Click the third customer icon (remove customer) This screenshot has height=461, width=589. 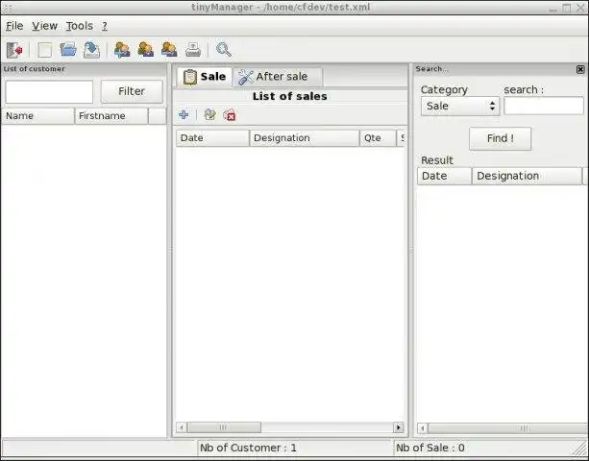(169, 50)
